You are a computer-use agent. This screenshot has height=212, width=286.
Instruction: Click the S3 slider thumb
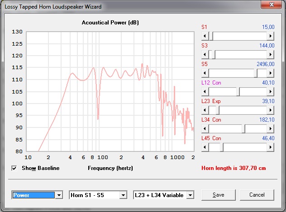[x=213, y=54]
